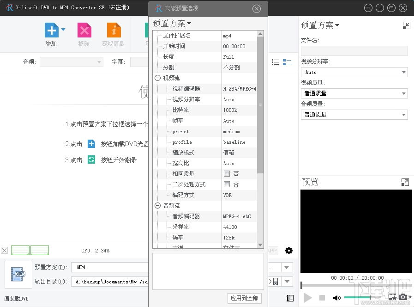Click the first green CPU core box

tap(20, 251)
